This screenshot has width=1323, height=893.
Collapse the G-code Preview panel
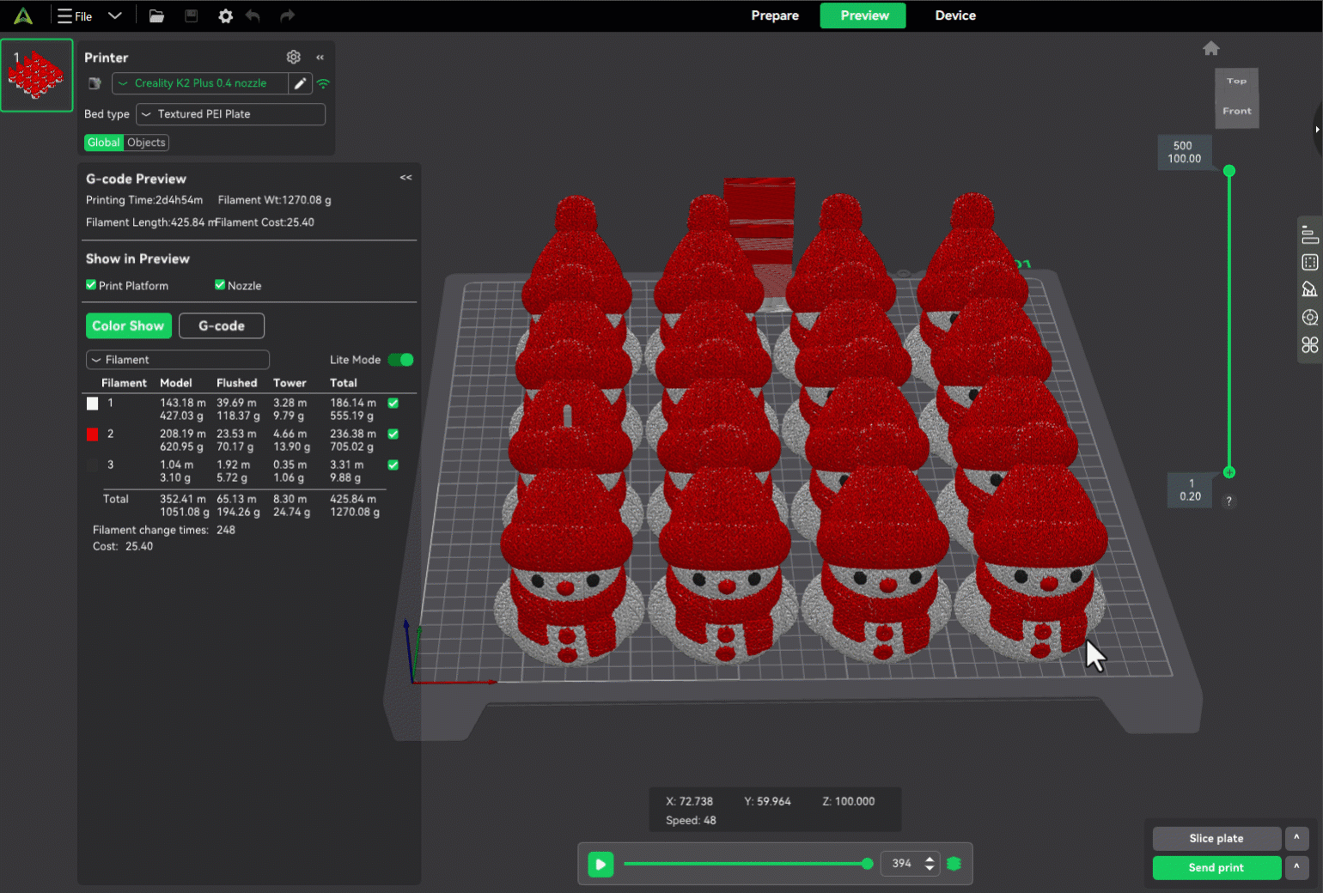pyautogui.click(x=405, y=178)
